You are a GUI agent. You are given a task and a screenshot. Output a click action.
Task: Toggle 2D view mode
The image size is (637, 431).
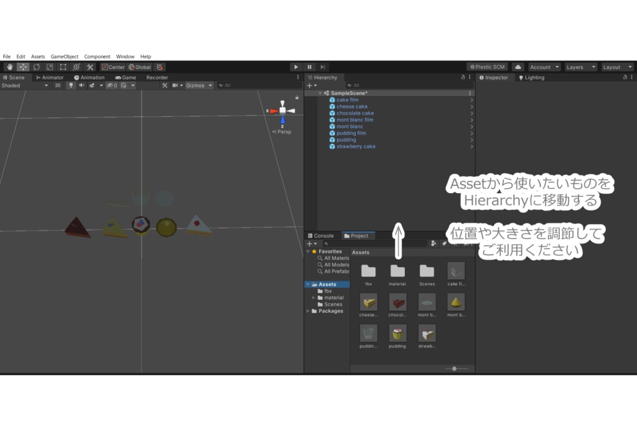pyautogui.click(x=58, y=85)
